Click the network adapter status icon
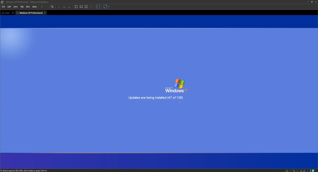 [x=294, y=170]
